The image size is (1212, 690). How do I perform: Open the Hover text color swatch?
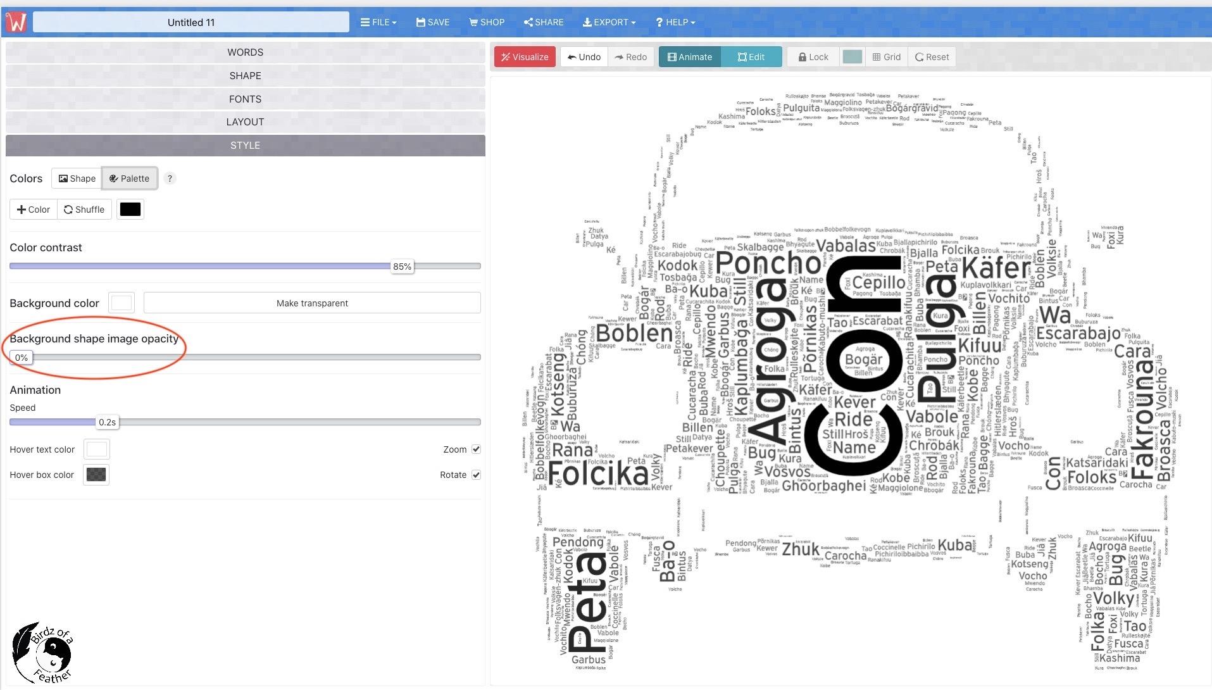96,449
